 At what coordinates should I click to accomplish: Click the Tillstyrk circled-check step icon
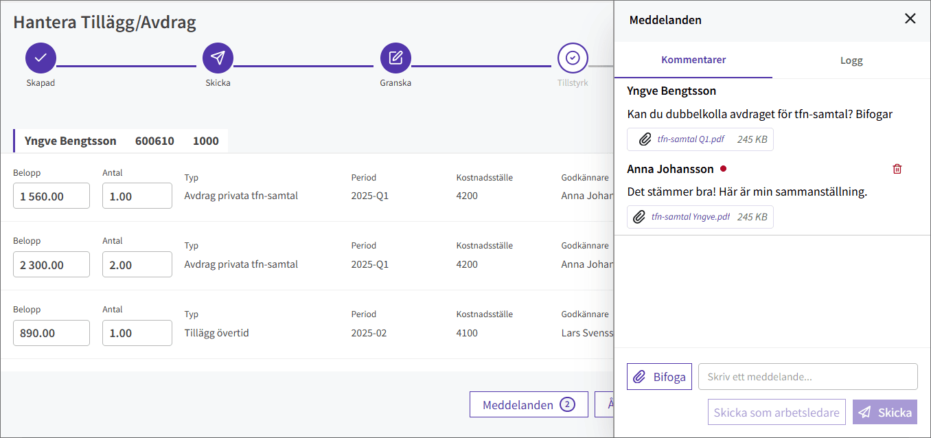(573, 58)
